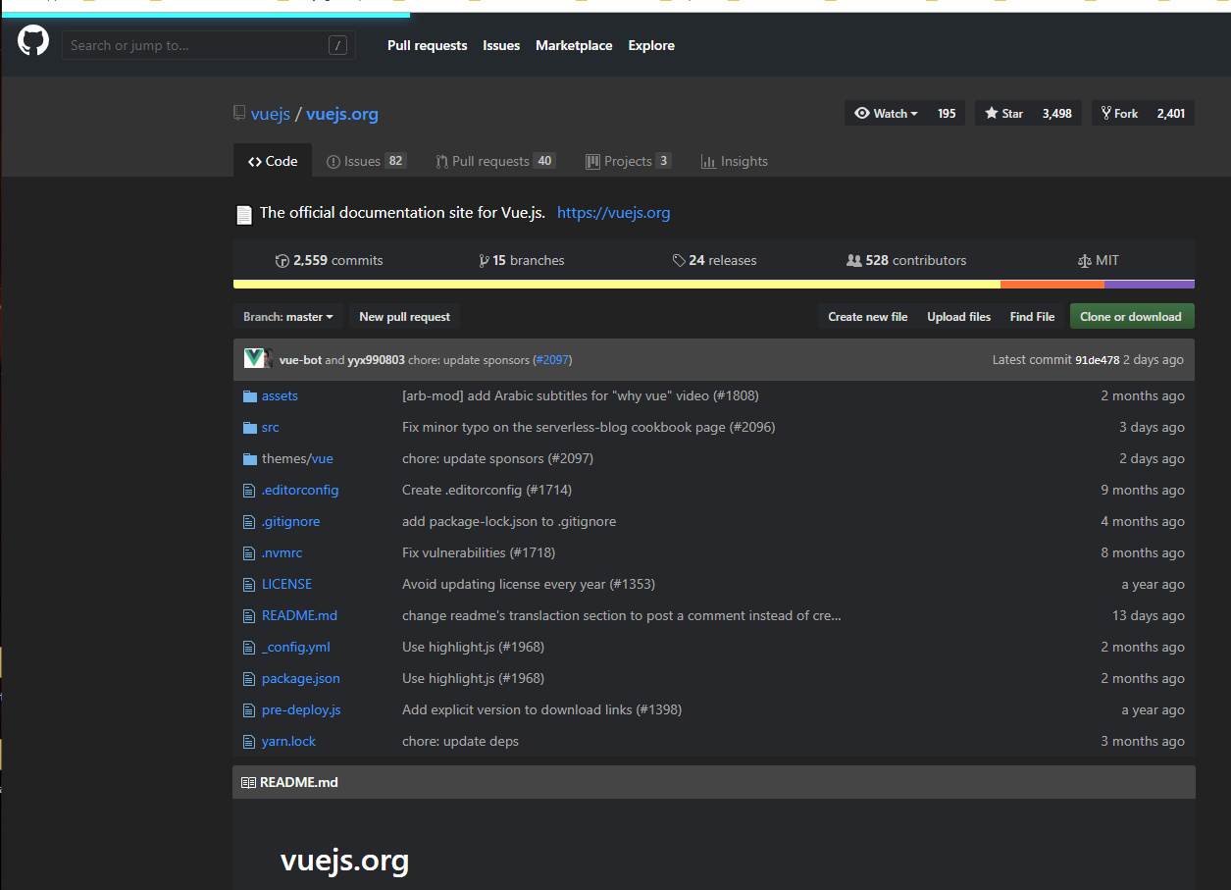Click the .gitignore file icon
The width and height of the screenshot is (1231, 890).
[249, 522]
